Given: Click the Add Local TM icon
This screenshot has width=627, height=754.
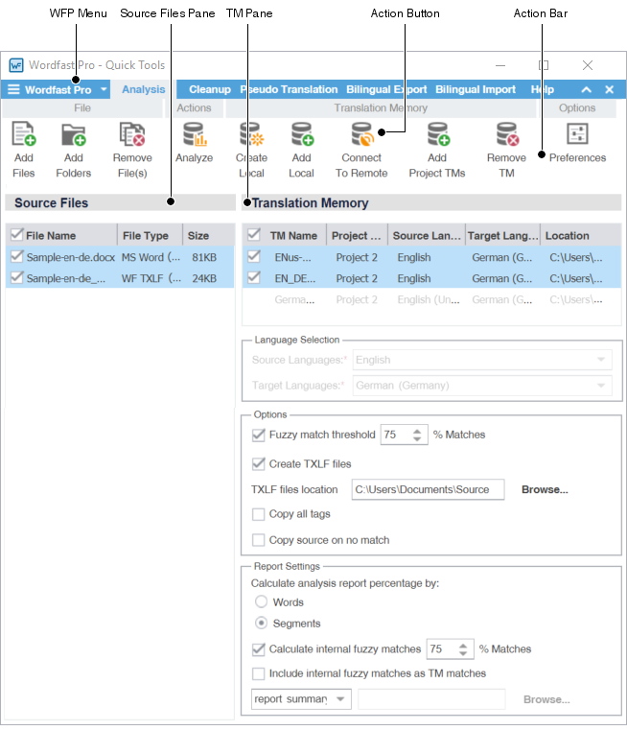Looking at the screenshot, I should pos(302,133).
